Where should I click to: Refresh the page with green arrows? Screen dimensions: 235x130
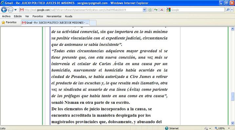tap(156, 10)
